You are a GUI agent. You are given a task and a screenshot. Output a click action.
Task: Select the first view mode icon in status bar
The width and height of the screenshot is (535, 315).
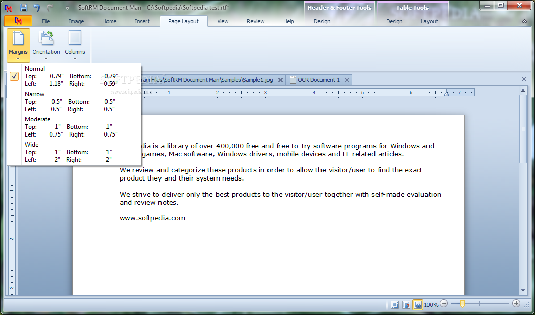click(x=394, y=305)
